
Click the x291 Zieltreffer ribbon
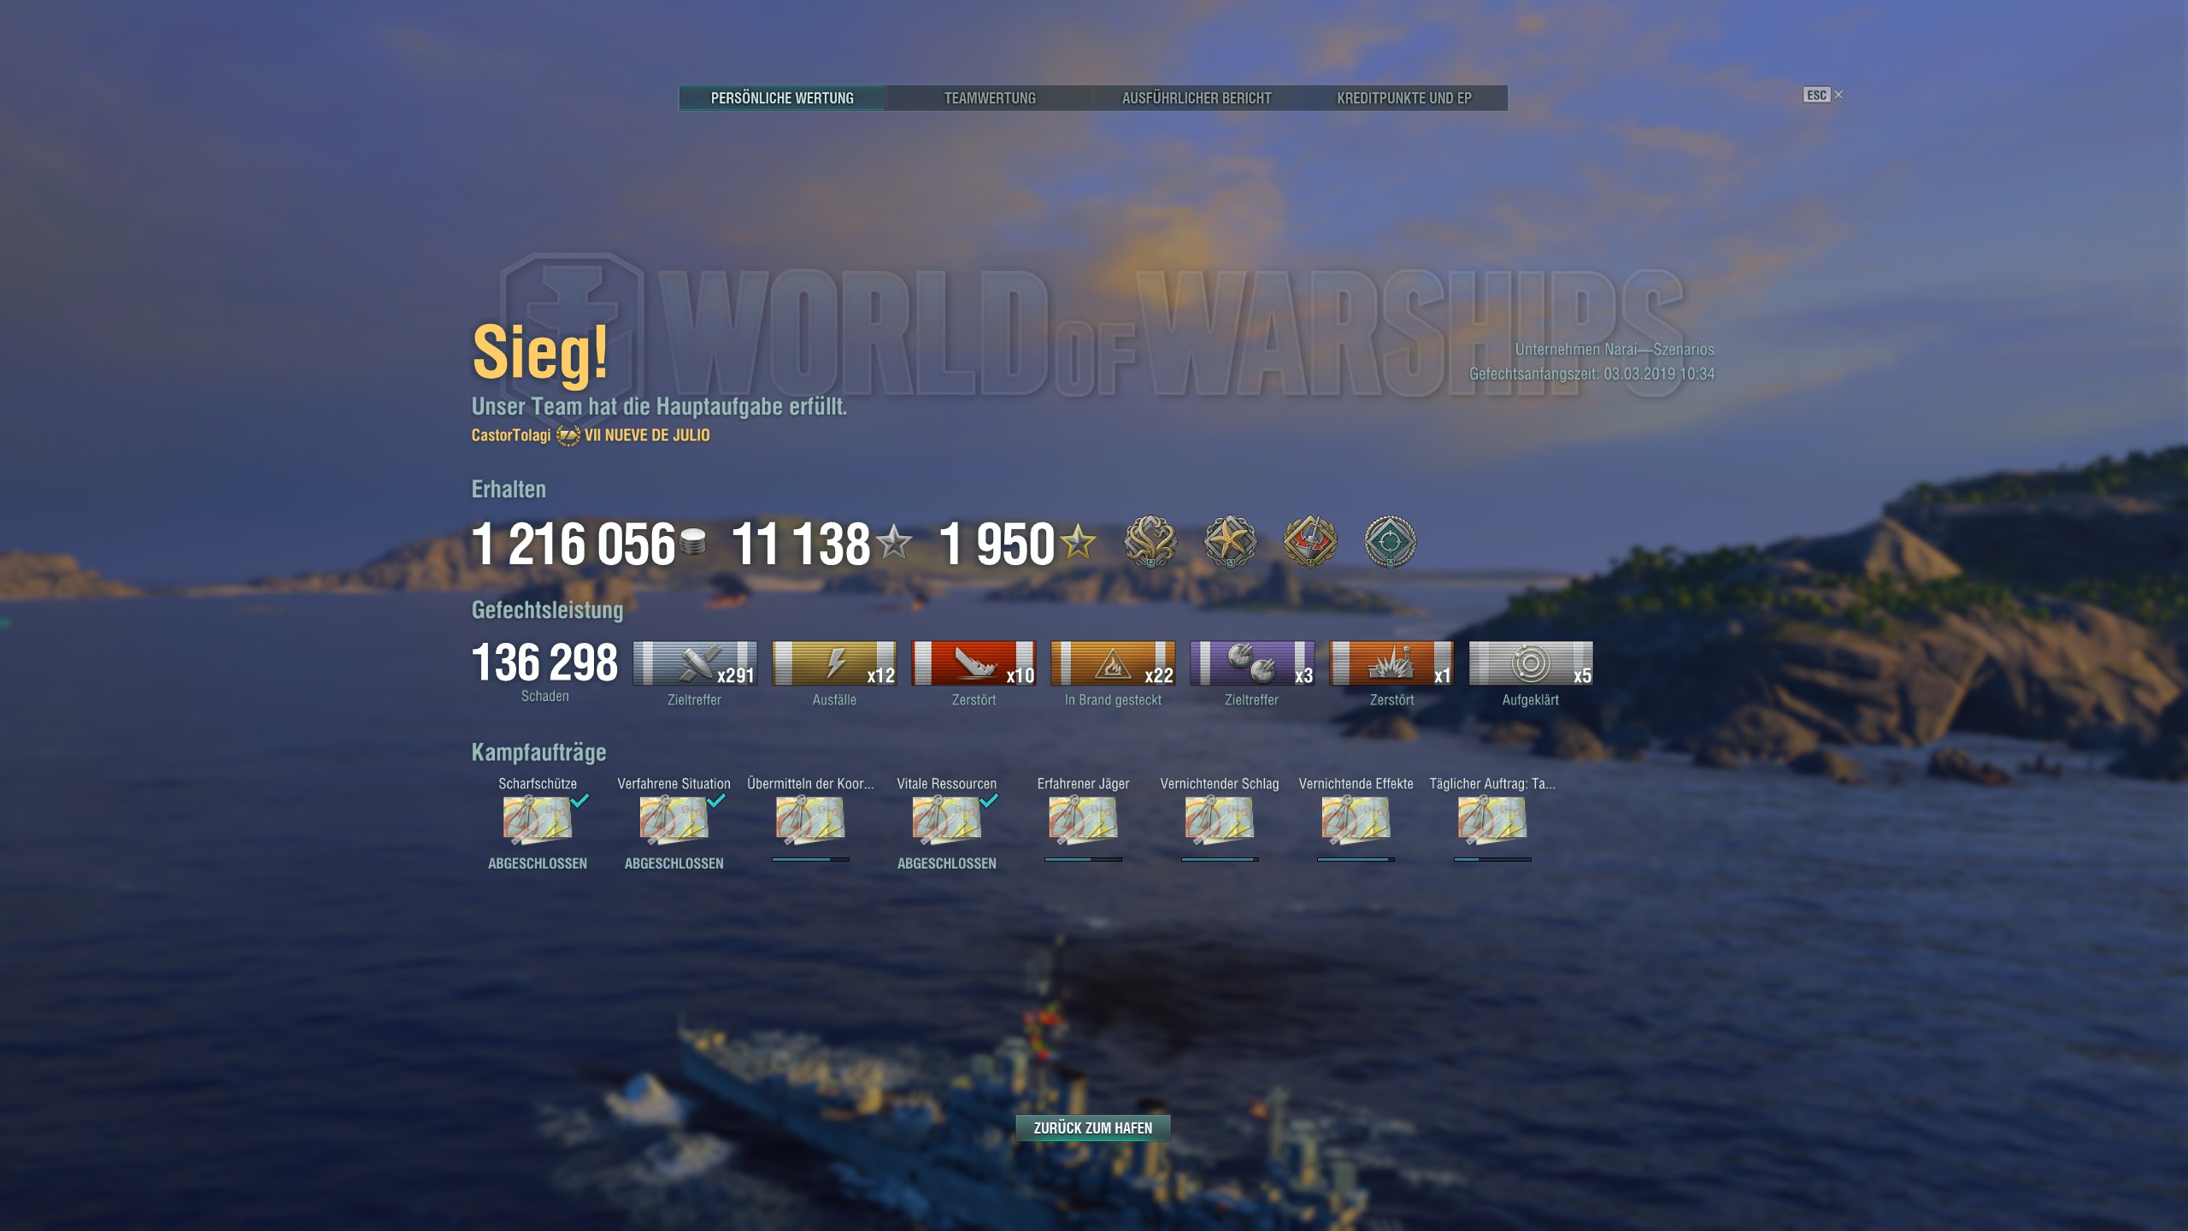(695, 663)
